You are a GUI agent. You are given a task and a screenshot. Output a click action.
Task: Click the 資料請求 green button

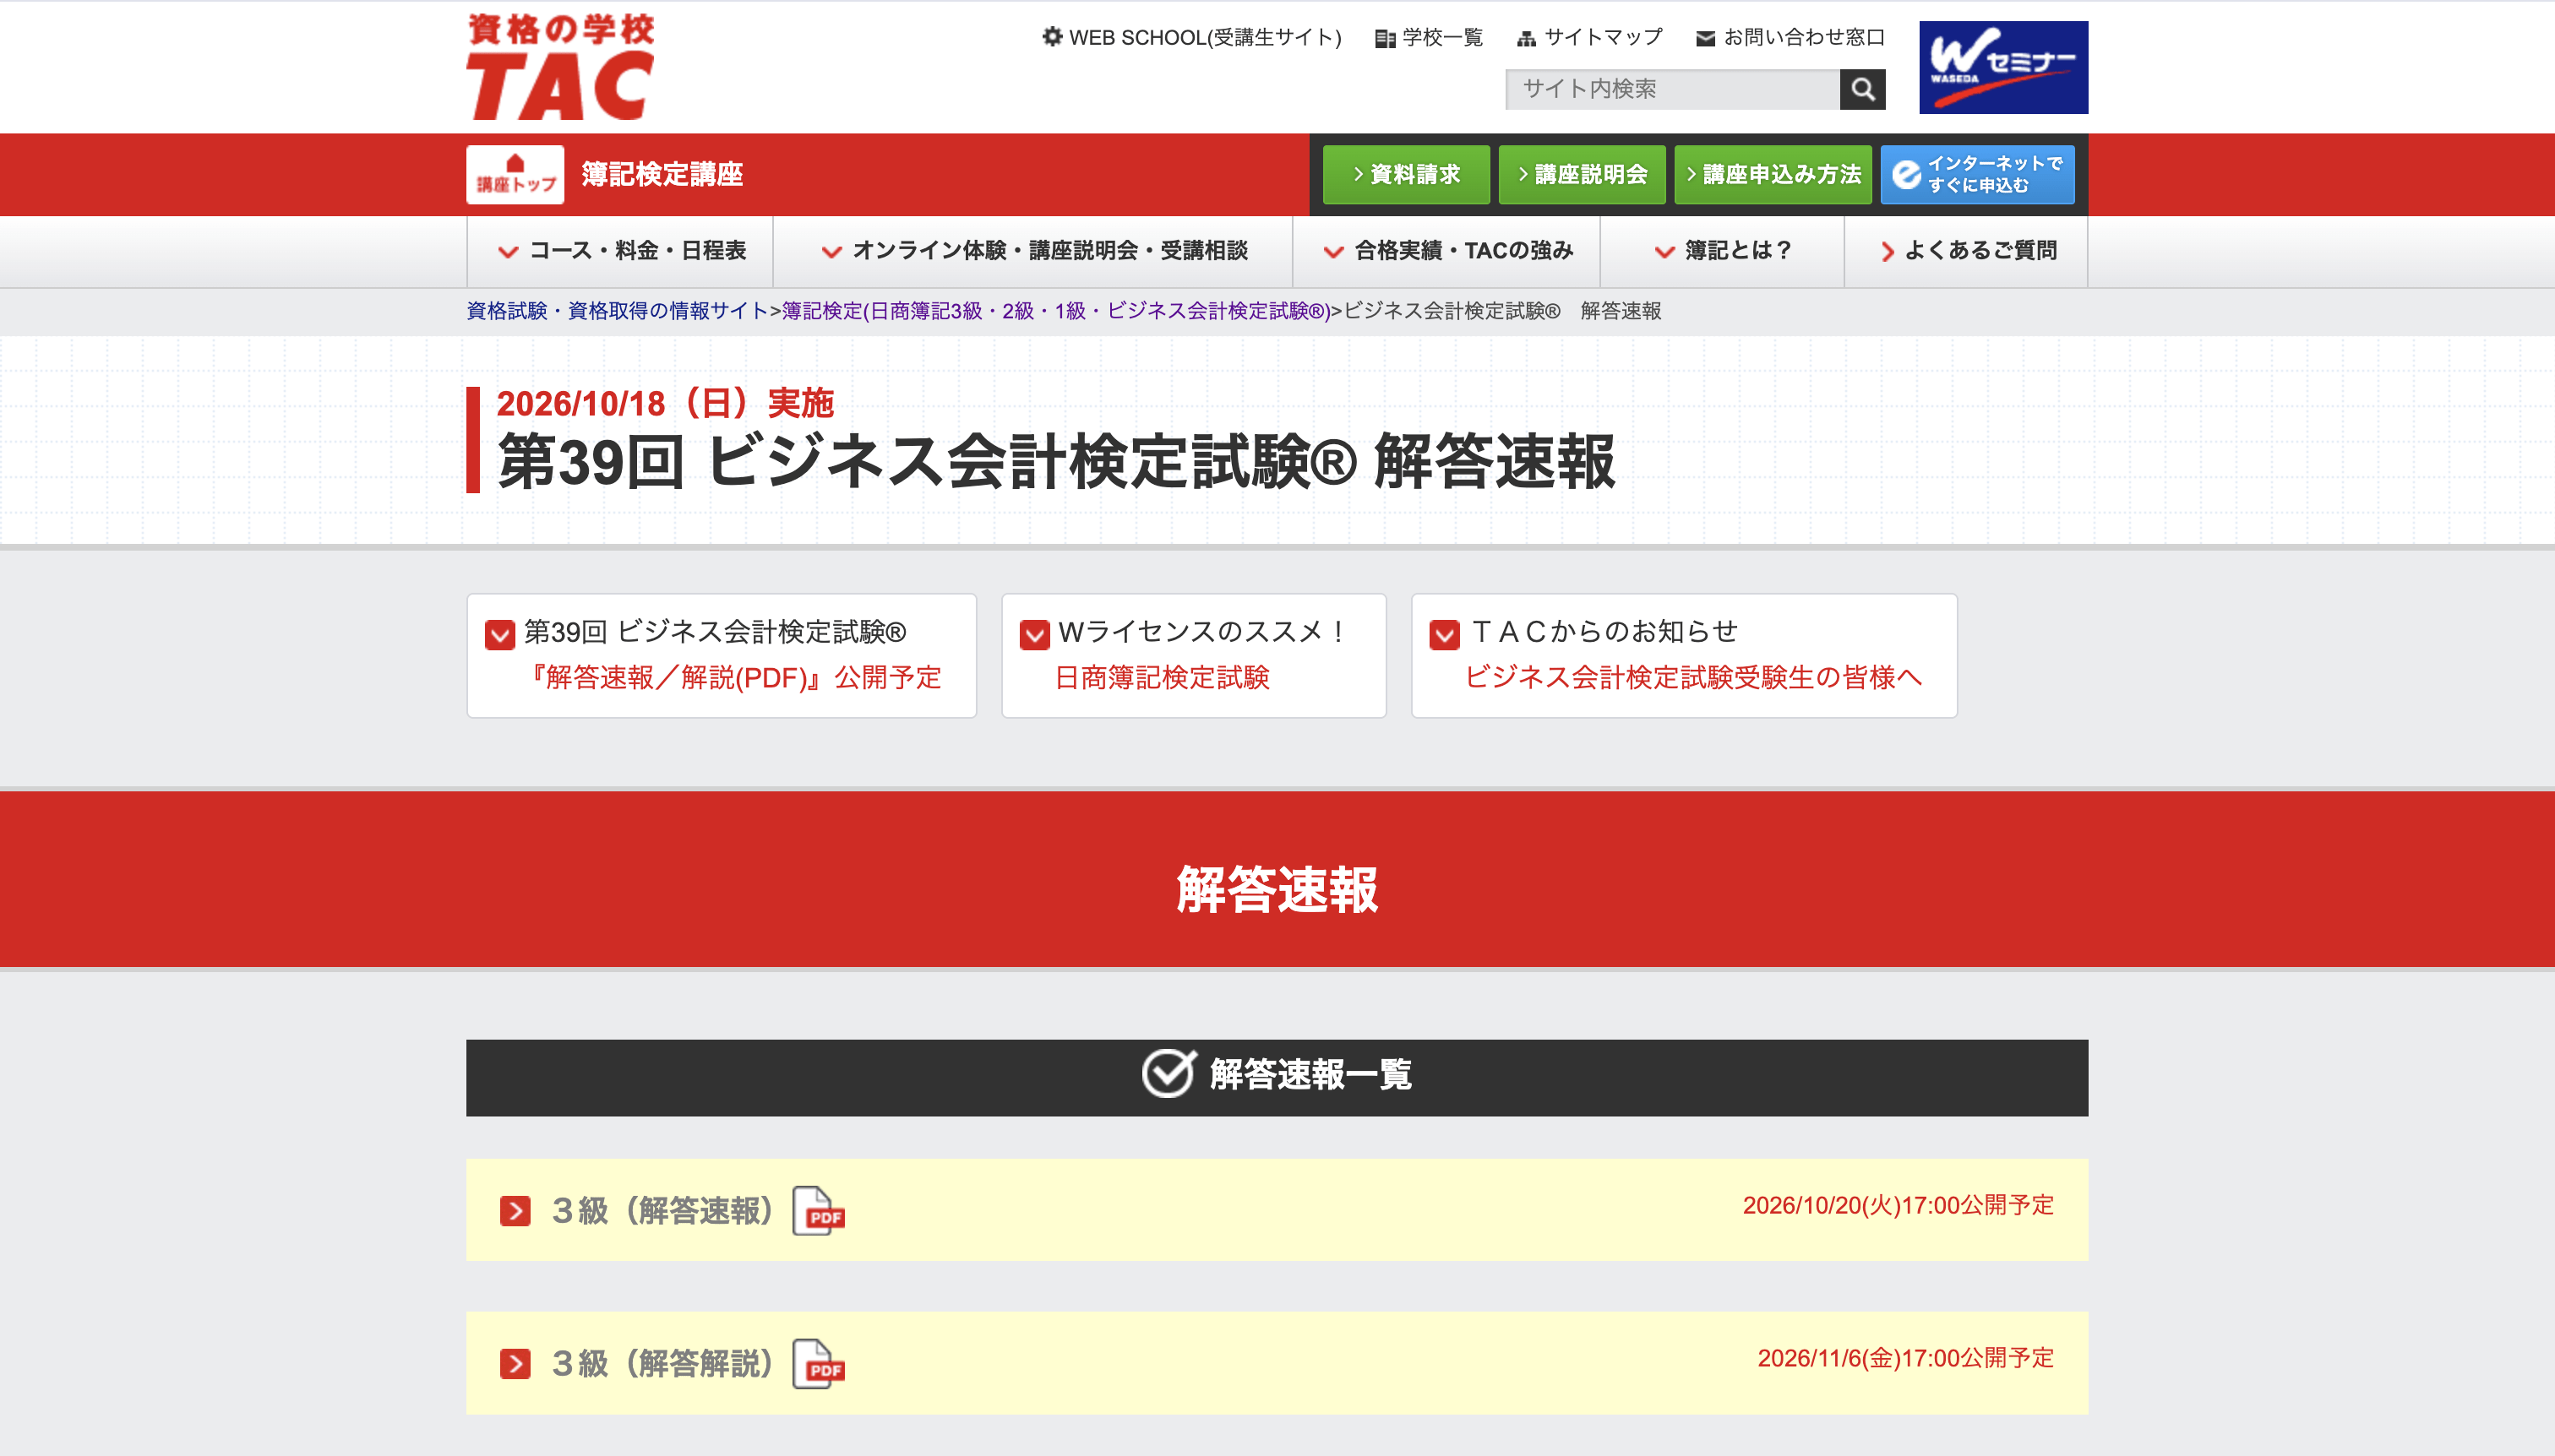coord(1406,174)
